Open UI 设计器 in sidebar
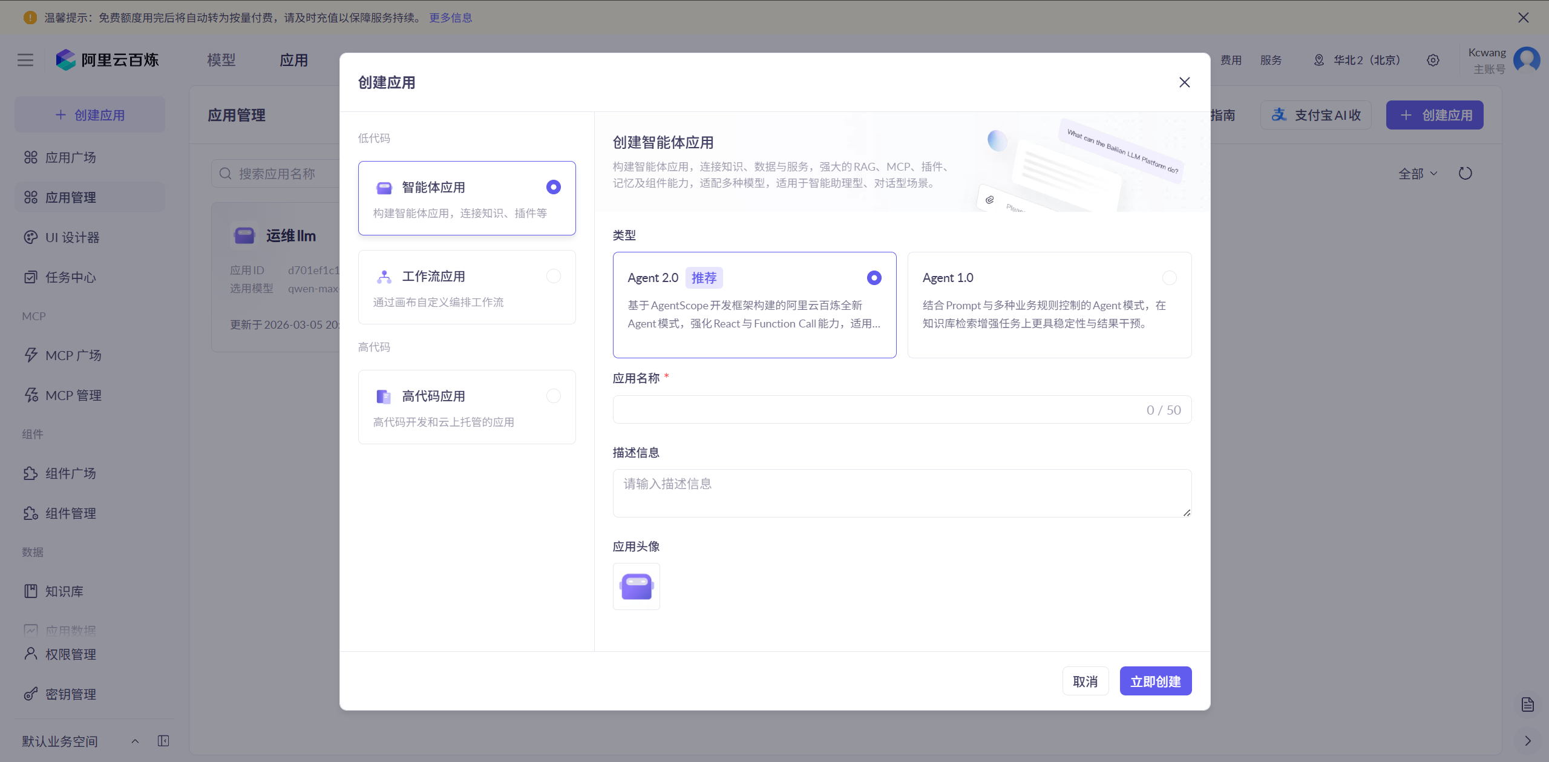Image resolution: width=1549 pixels, height=762 pixels. (90, 237)
